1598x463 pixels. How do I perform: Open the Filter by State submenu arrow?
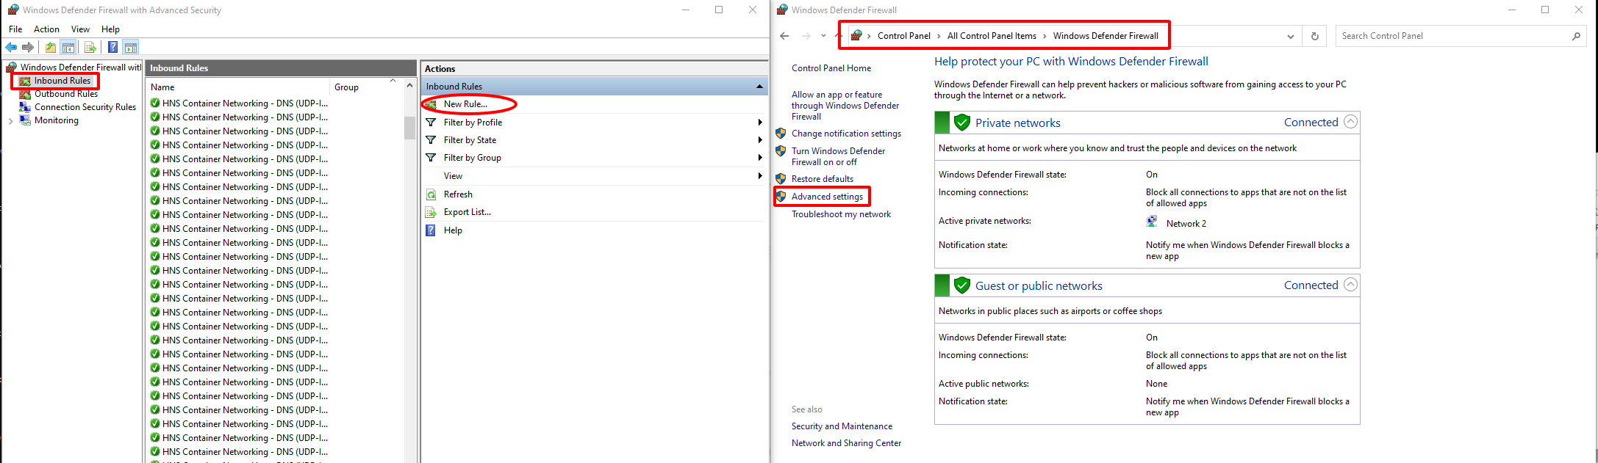click(760, 140)
